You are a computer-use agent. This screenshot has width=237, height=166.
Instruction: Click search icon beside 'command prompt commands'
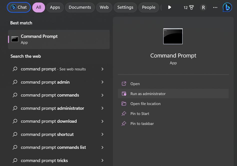click(x=15, y=95)
